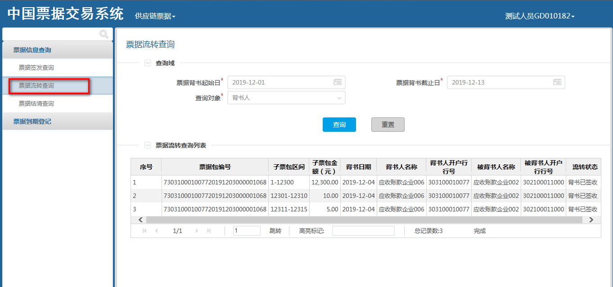Open the 查询对象 dropdown

coord(286,98)
